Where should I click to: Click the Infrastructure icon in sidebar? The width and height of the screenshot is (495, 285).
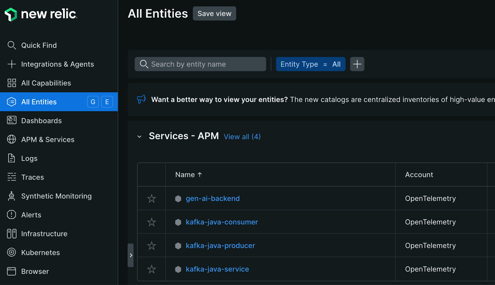pyautogui.click(x=11, y=234)
